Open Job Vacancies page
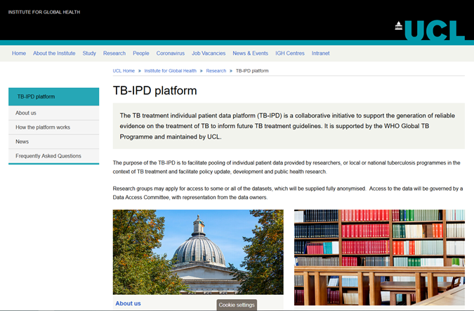 coord(209,53)
